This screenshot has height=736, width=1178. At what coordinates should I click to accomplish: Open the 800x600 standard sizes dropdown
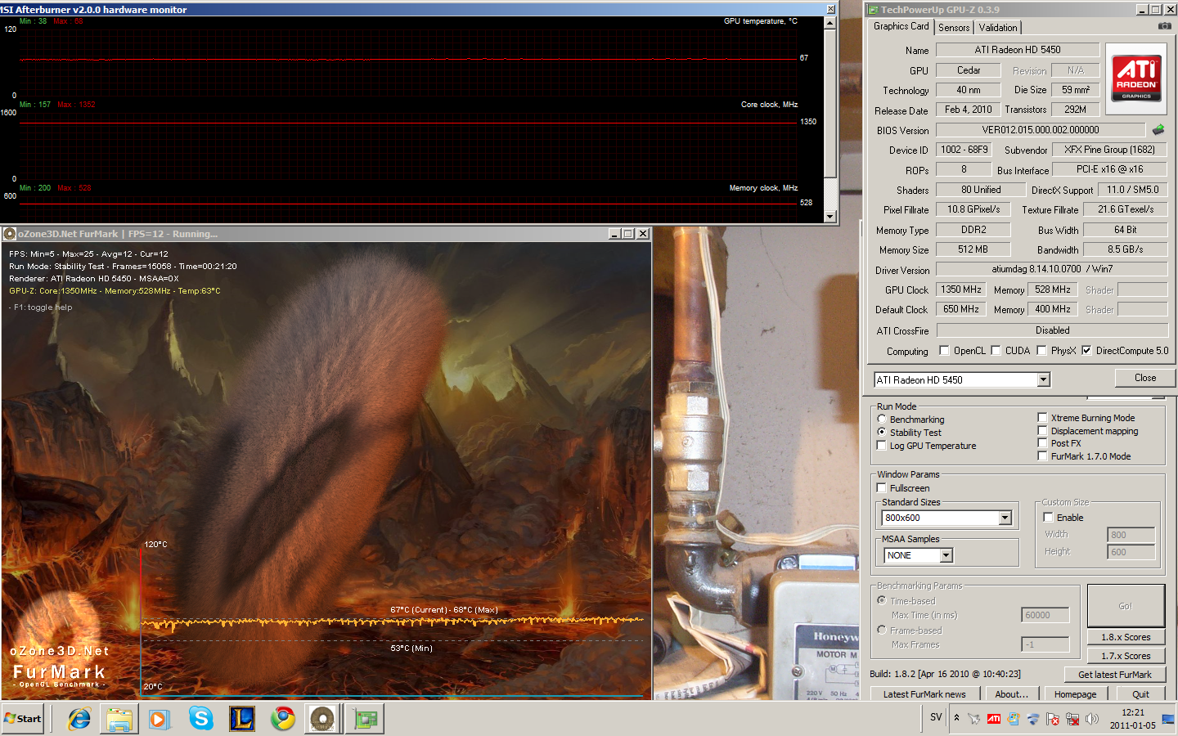(1005, 518)
